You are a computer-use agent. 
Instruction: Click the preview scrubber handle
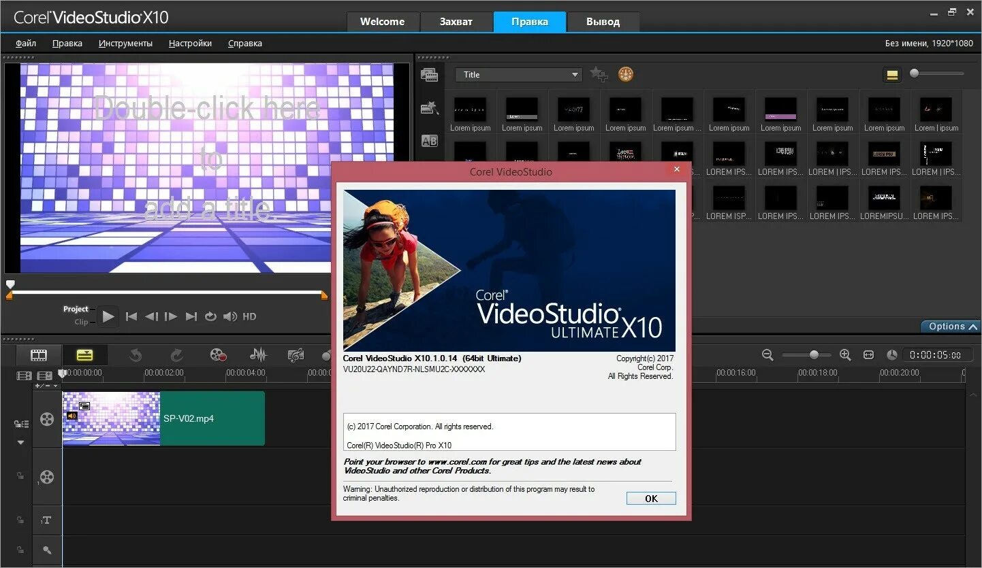pos(10,284)
